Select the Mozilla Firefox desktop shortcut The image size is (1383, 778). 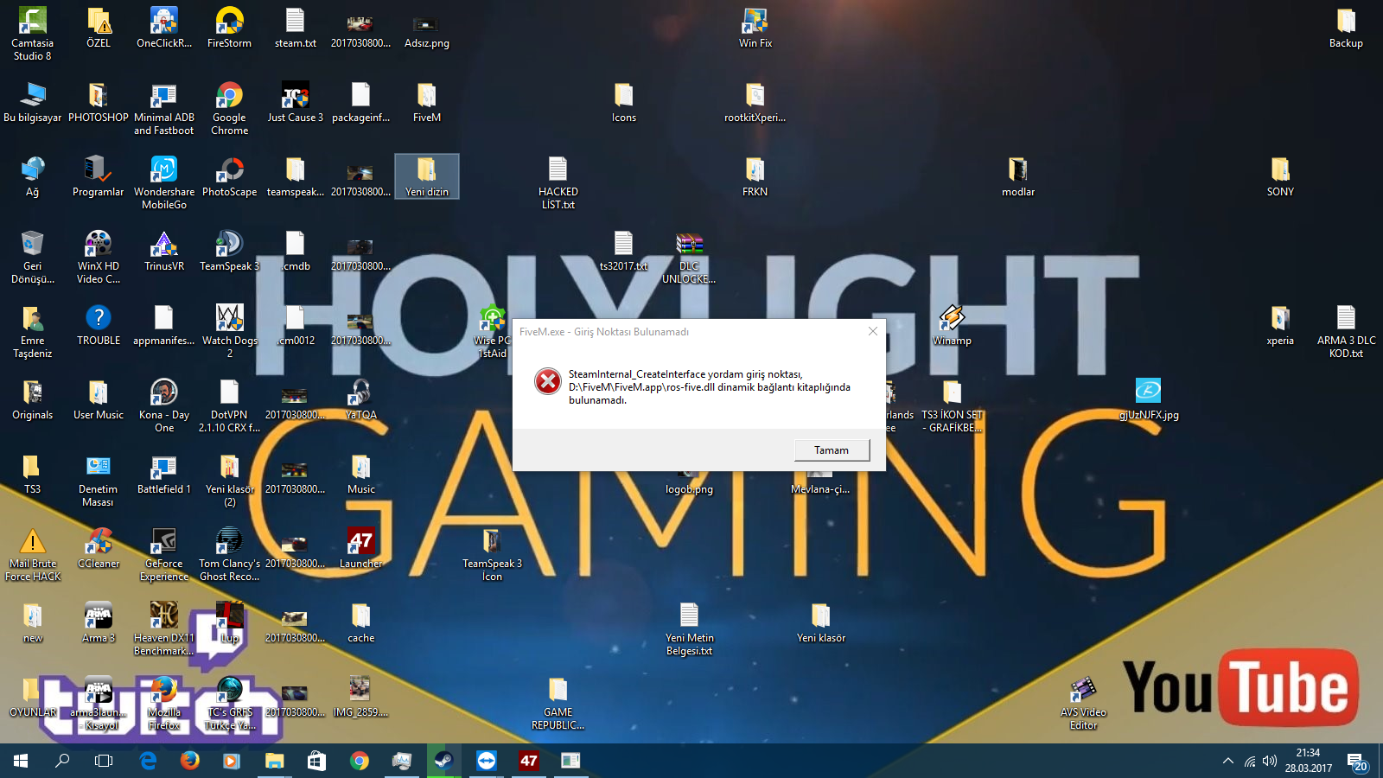164,704
